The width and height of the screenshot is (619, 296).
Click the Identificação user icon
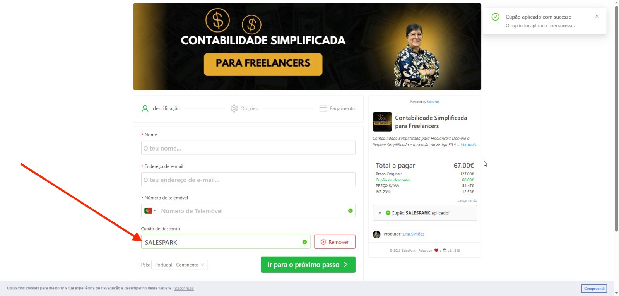[145, 109]
